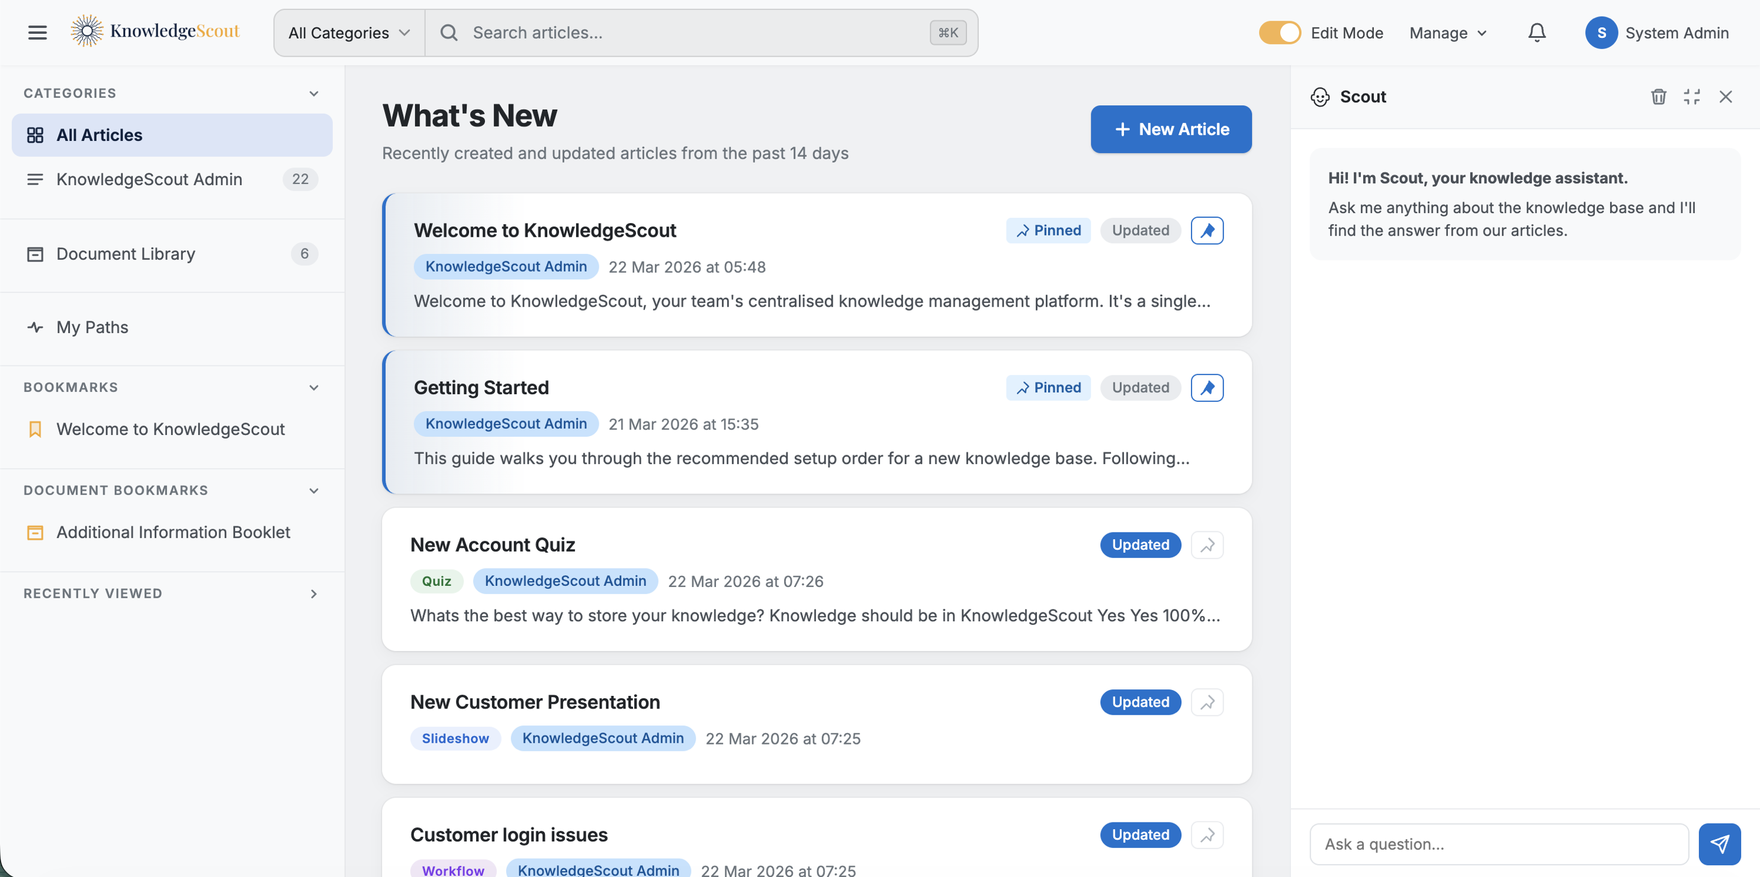Click the Quiz tag on New Account Quiz
Image resolution: width=1760 pixels, height=877 pixels.
pyautogui.click(x=436, y=581)
